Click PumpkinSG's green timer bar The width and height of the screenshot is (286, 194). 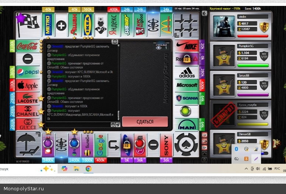pyautogui.click(x=253, y=65)
